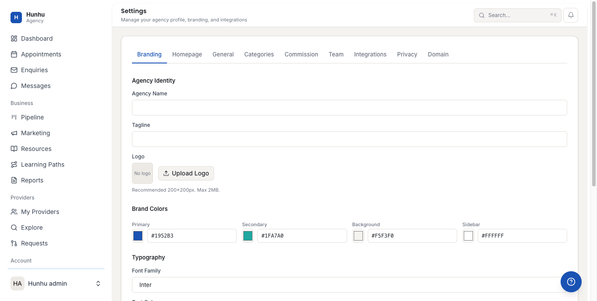Open the Sidebar white color swatch
The width and height of the screenshot is (597, 301).
point(468,236)
